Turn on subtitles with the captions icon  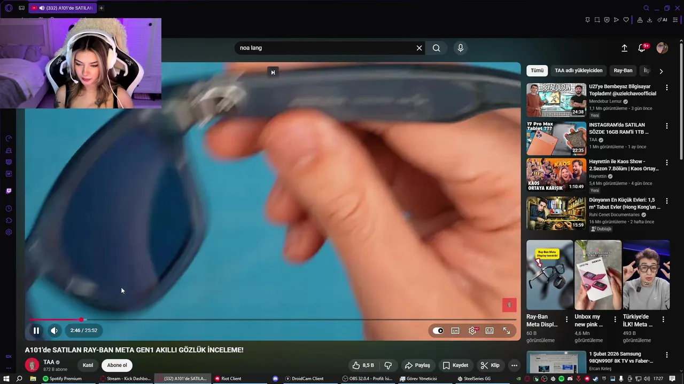[x=455, y=331]
